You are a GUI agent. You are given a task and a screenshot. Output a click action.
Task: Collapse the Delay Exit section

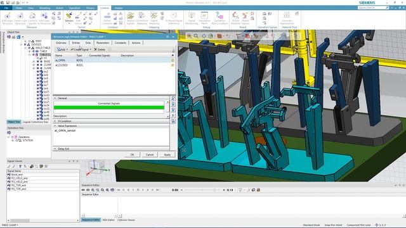click(x=55, y=149)
